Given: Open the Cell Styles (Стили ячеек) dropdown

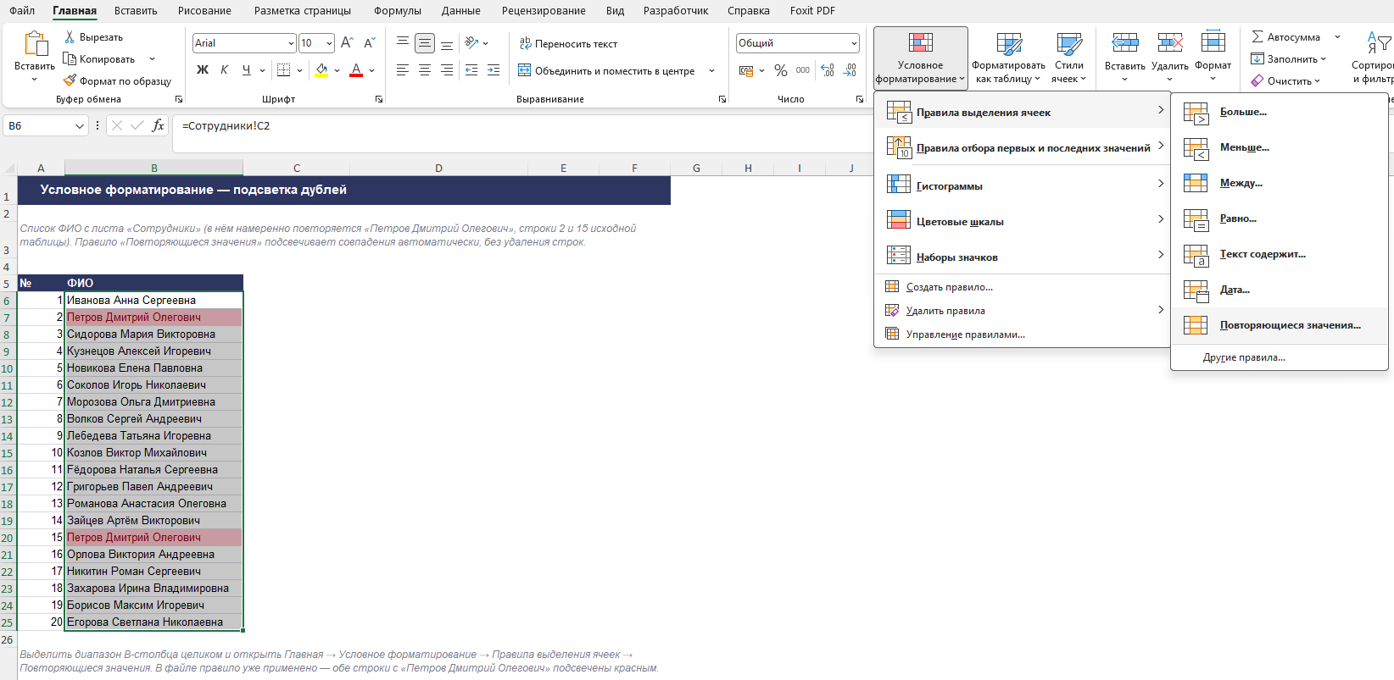Looking at the screenshot, I should pyautogui.click(x=1068, y=58).
